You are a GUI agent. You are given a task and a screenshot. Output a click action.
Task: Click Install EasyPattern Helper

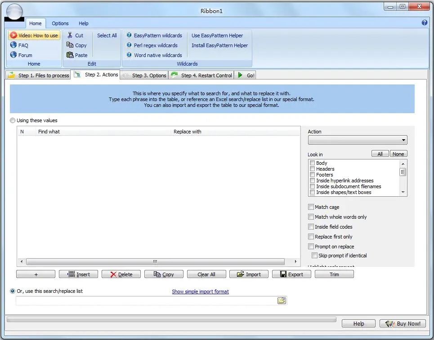(x=219, y=45)
